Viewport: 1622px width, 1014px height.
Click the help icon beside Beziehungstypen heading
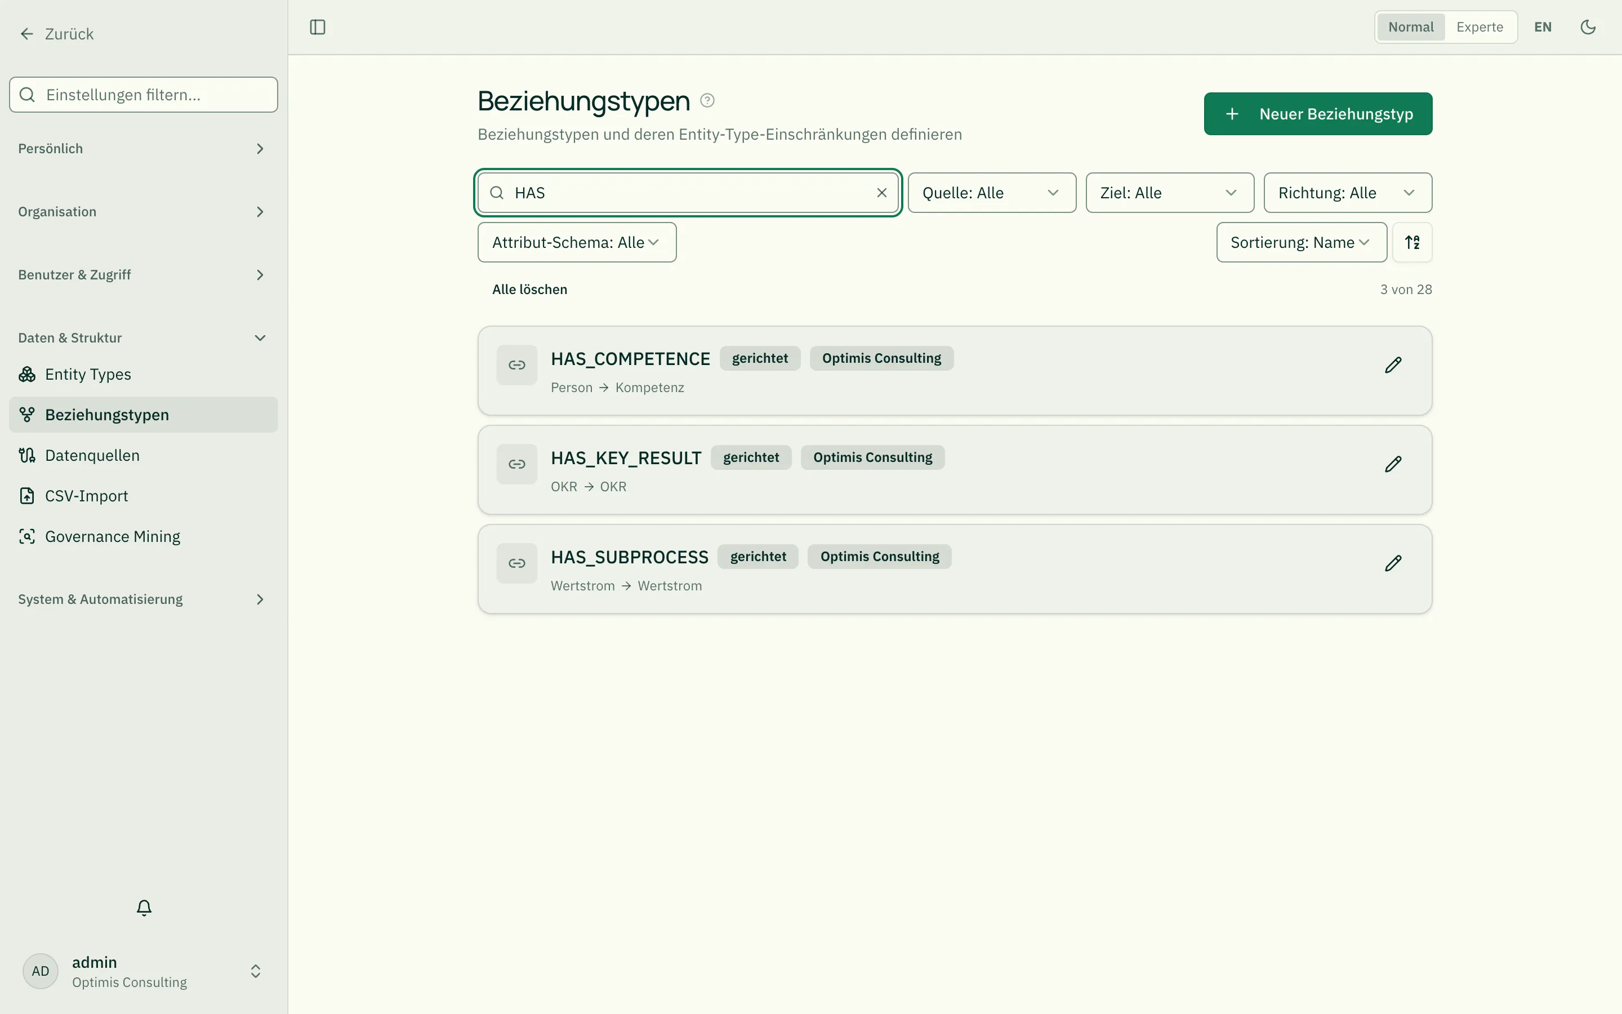707,101
